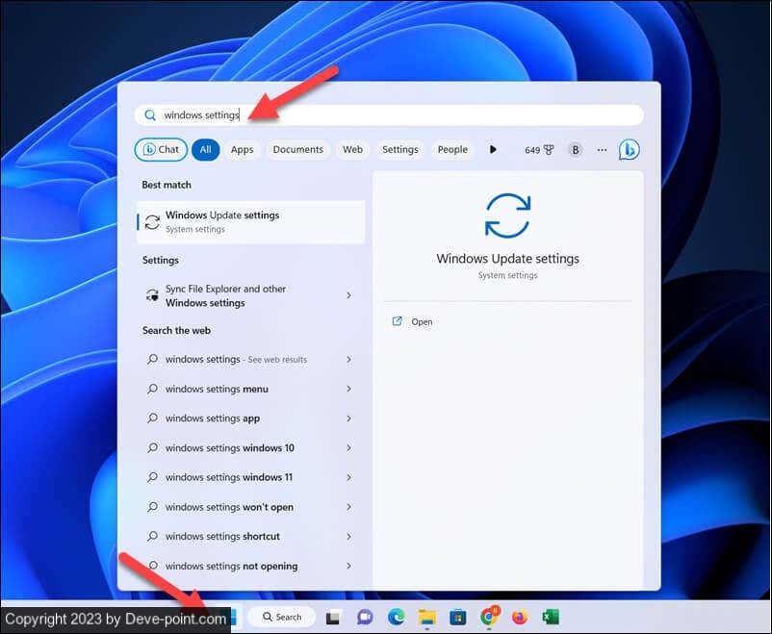Launch Excel from the taskbar
This screenshot has width=772, height=634.
(551, 617)
